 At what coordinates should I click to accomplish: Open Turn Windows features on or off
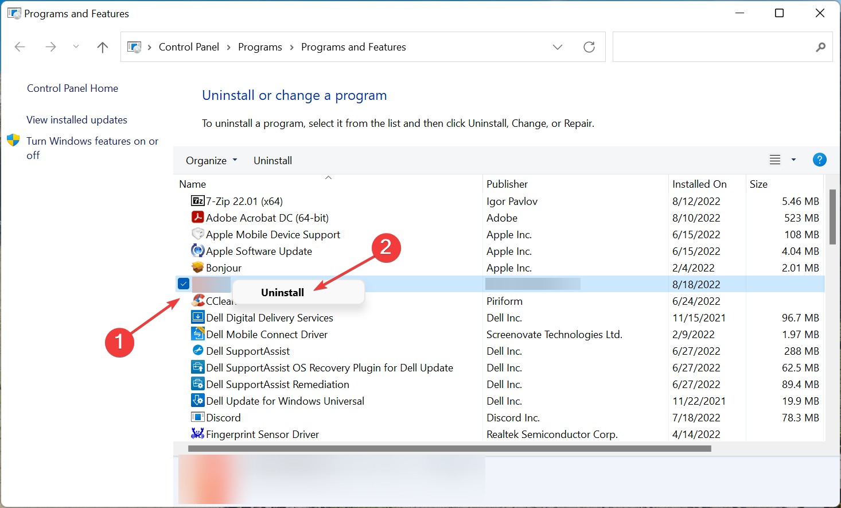coord(92,148)
